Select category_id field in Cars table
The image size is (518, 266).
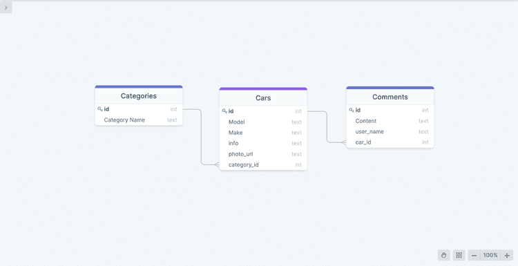(x=263, y=164)
